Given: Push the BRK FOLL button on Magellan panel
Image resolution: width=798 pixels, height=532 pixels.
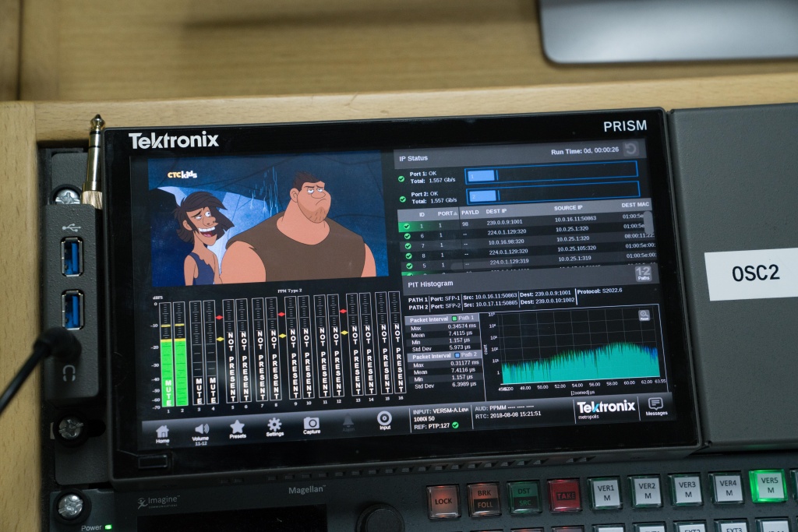Looking at the screenshot, I should pos(484,499).
